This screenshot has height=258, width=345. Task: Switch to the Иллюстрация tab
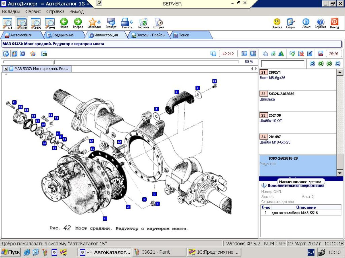106,35
